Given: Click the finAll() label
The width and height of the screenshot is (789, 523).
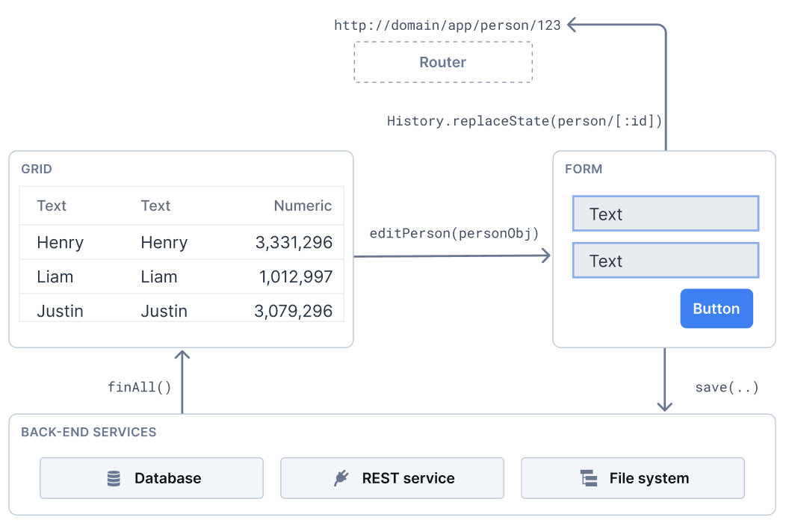Looking at the screenshot, I should 139,387.
